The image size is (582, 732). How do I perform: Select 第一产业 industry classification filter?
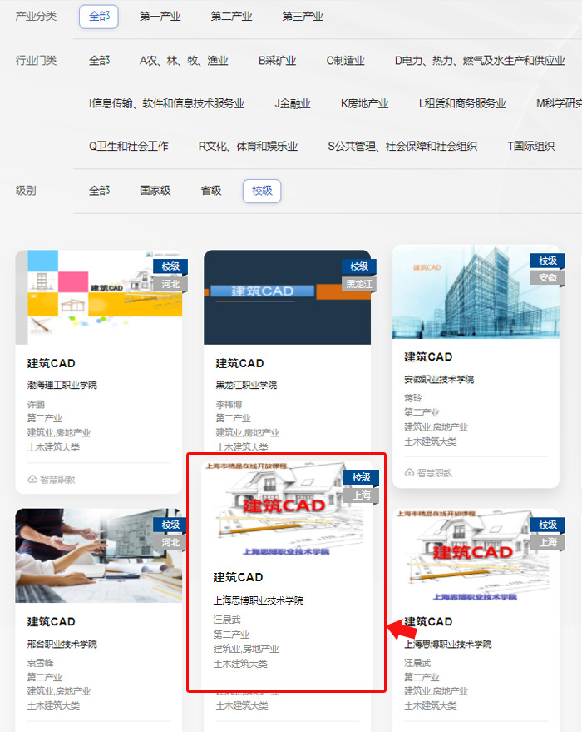160,17
